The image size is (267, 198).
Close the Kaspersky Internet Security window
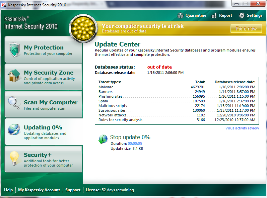pos(258,4)
